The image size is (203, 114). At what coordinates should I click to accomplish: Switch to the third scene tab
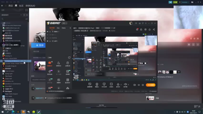tap(64, 28)
